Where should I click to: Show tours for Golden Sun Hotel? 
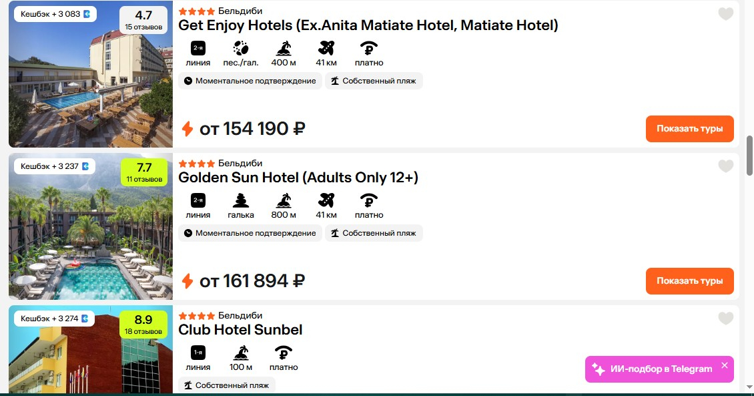pyautogui.click(x=689, y=280)
